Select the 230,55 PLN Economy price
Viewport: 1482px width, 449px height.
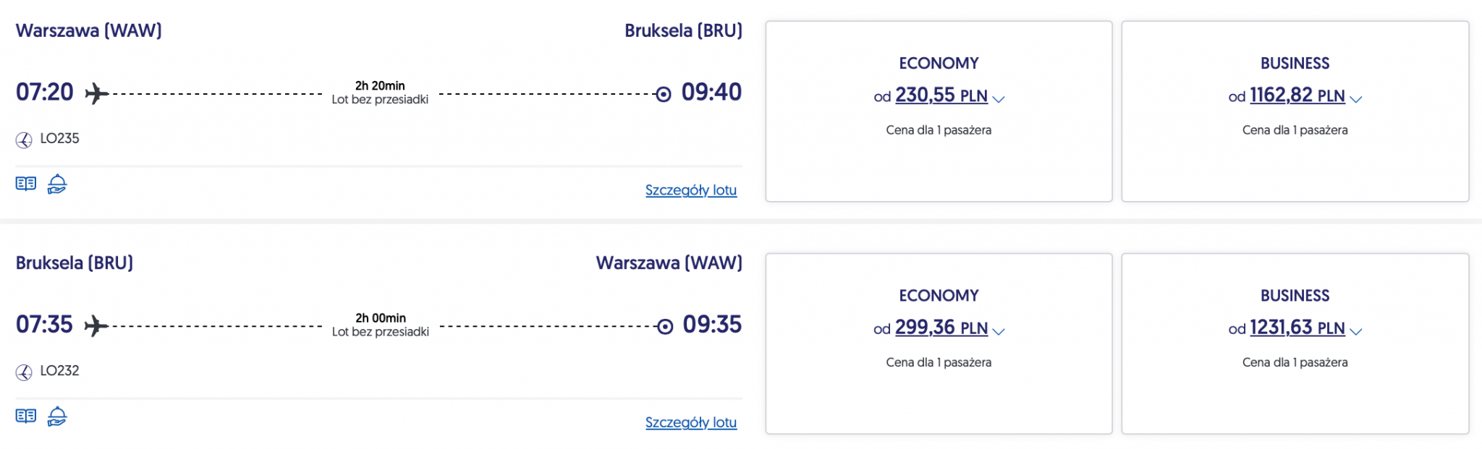941,95
